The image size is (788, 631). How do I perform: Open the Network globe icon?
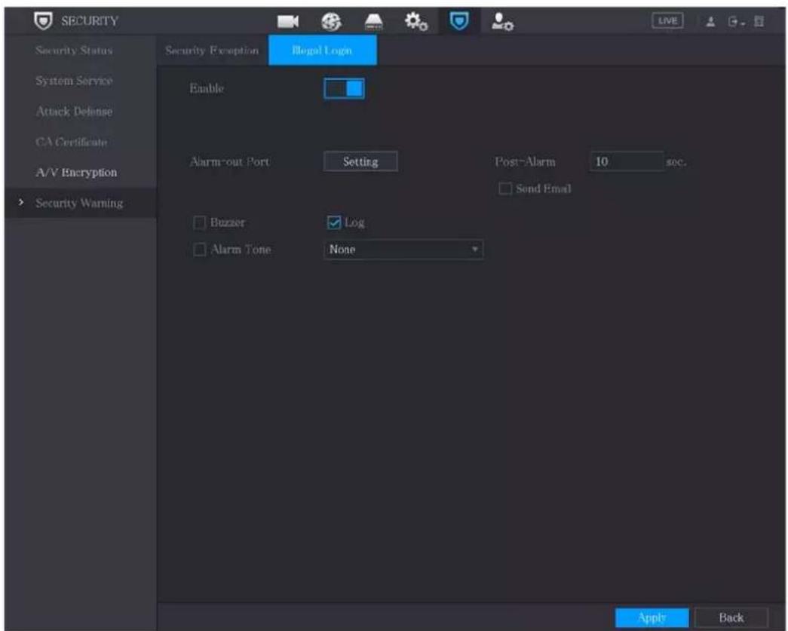click(331, 21)
